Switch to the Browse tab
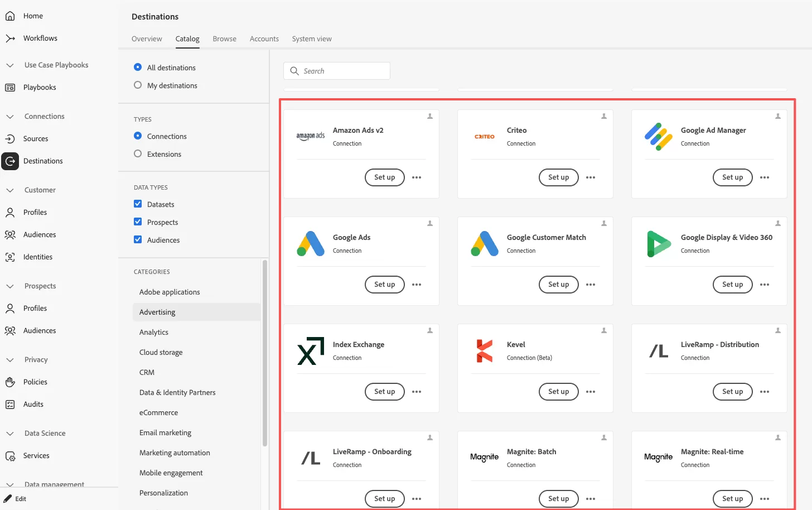Image resolution: width=812 pixels, height=510 pixels. click(224, 39)
